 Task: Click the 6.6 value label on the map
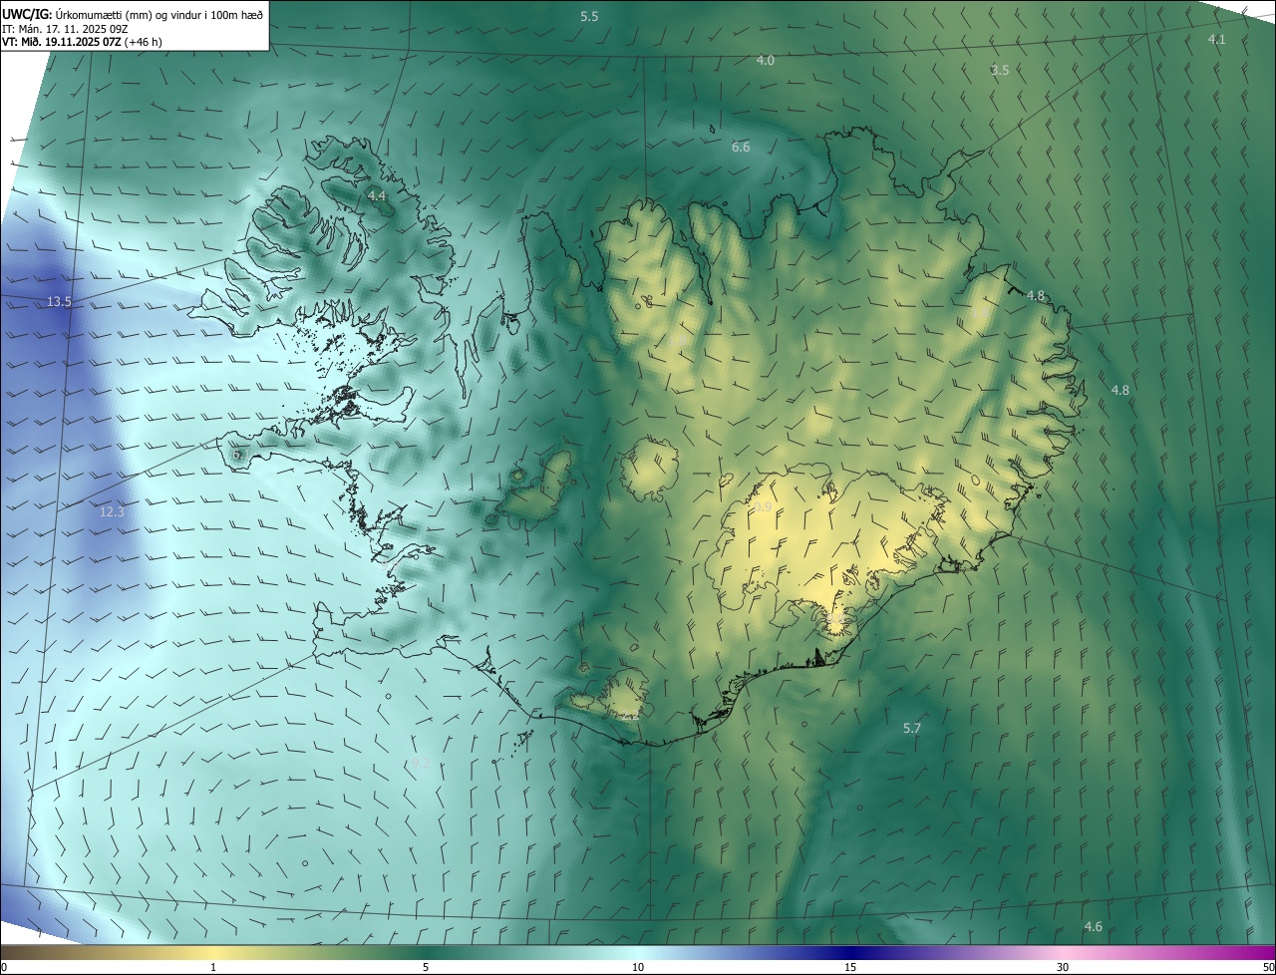pyautogui.click(x=740, y=147)
